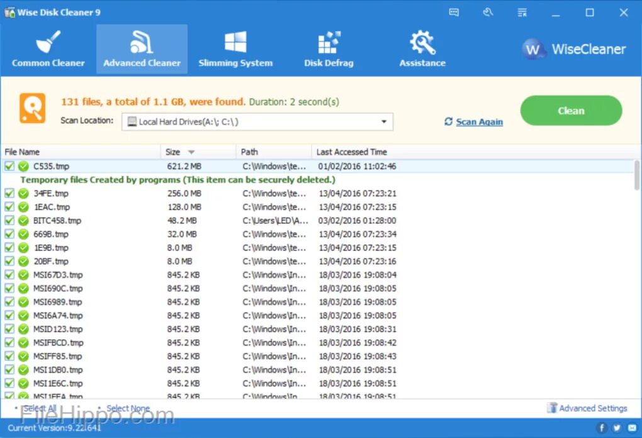The image size is (642, 438).
Task: Open the Facebook icon in status bar
Action: [602, 428]
